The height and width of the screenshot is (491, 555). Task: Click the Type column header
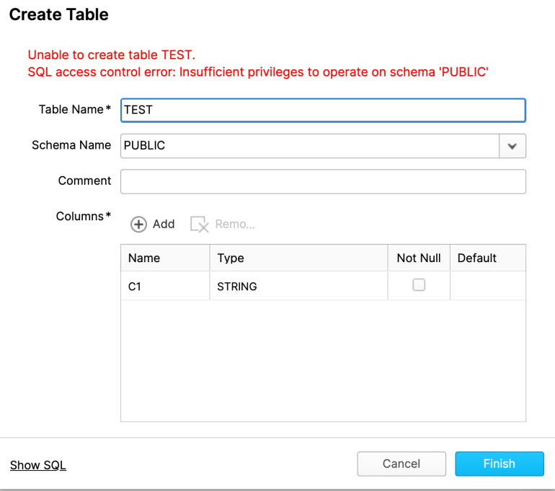point(298,258)
